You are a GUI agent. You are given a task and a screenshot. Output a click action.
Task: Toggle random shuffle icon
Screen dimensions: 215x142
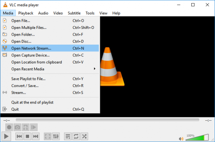click(84, 136)
